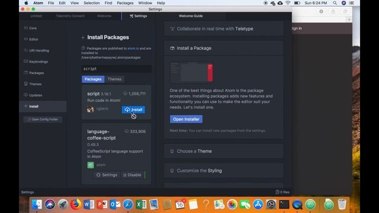Switch the search filter to Packages
The width and height of the screenshot is (379, 213).
click(93, 79)
